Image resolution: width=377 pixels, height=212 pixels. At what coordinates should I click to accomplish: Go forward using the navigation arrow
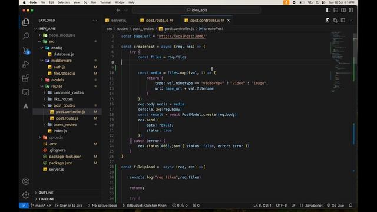tap(126, 10)
